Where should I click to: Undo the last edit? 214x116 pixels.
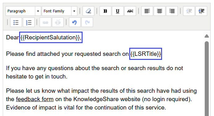tap(75, 22)
